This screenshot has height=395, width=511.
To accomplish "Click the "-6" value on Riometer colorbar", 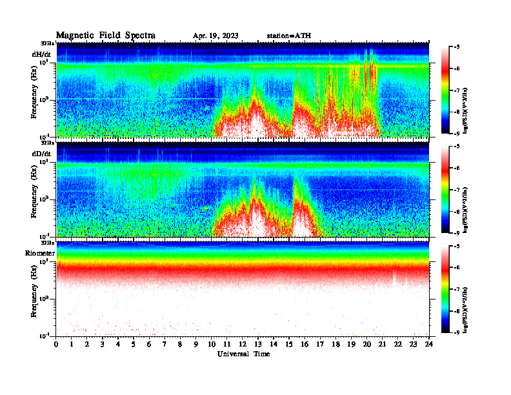I will (x=457, y=268).
